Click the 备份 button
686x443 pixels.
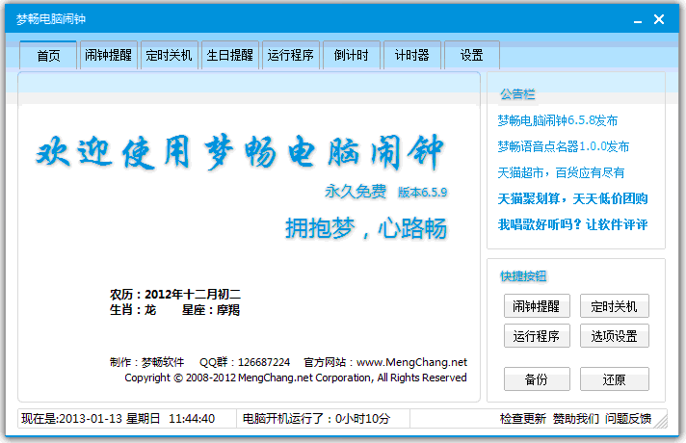tap(537, 378)
